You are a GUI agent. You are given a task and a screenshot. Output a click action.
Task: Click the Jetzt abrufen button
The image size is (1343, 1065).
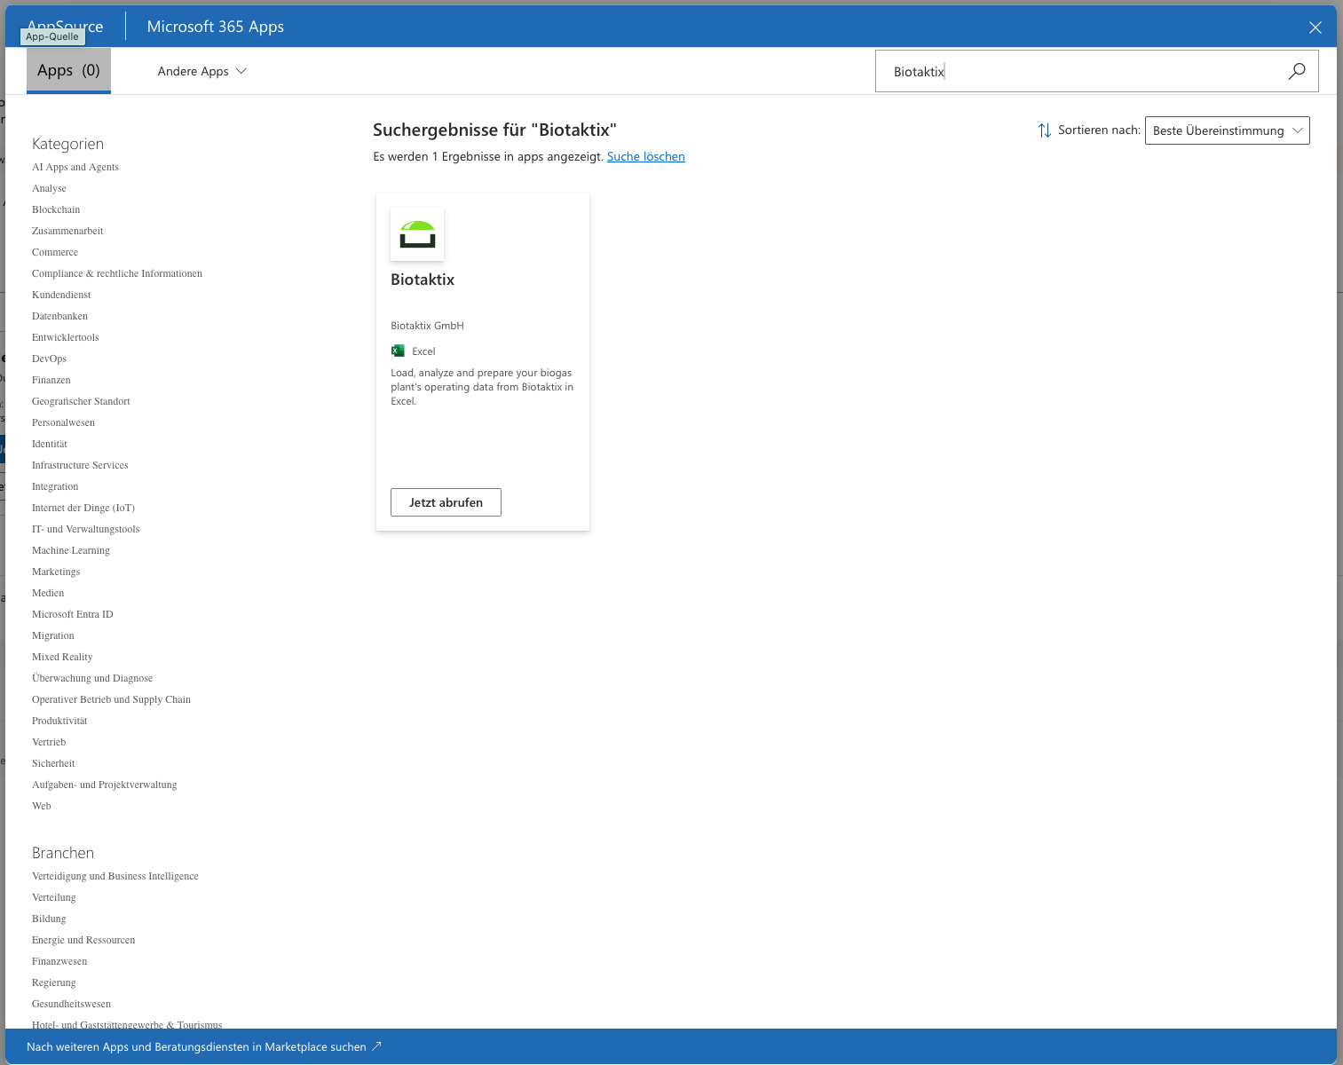[446, 502]
